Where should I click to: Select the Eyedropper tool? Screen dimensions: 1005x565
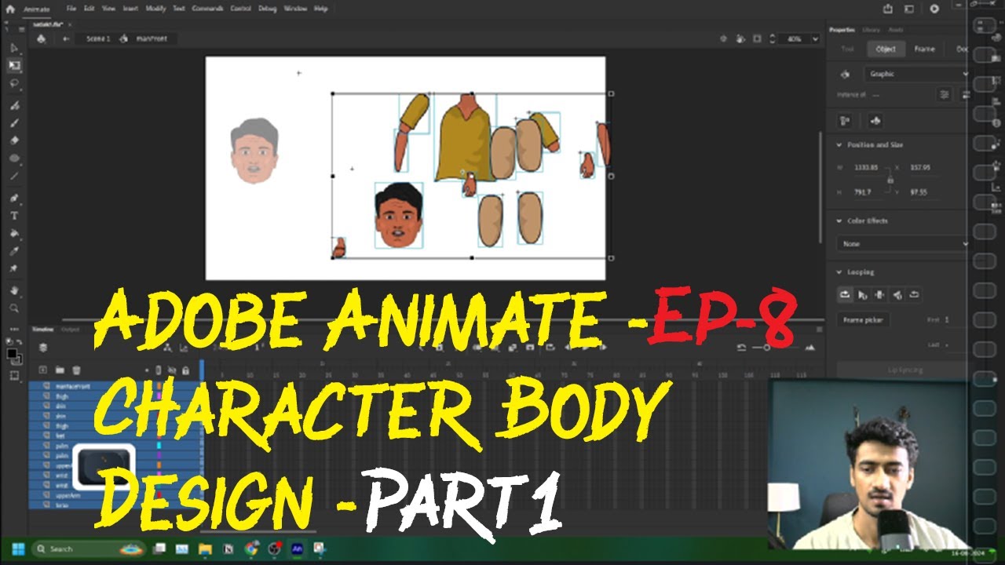(14, 251)
